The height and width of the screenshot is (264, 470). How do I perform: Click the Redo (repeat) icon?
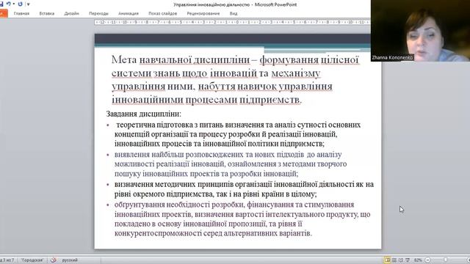coord(20,4)
